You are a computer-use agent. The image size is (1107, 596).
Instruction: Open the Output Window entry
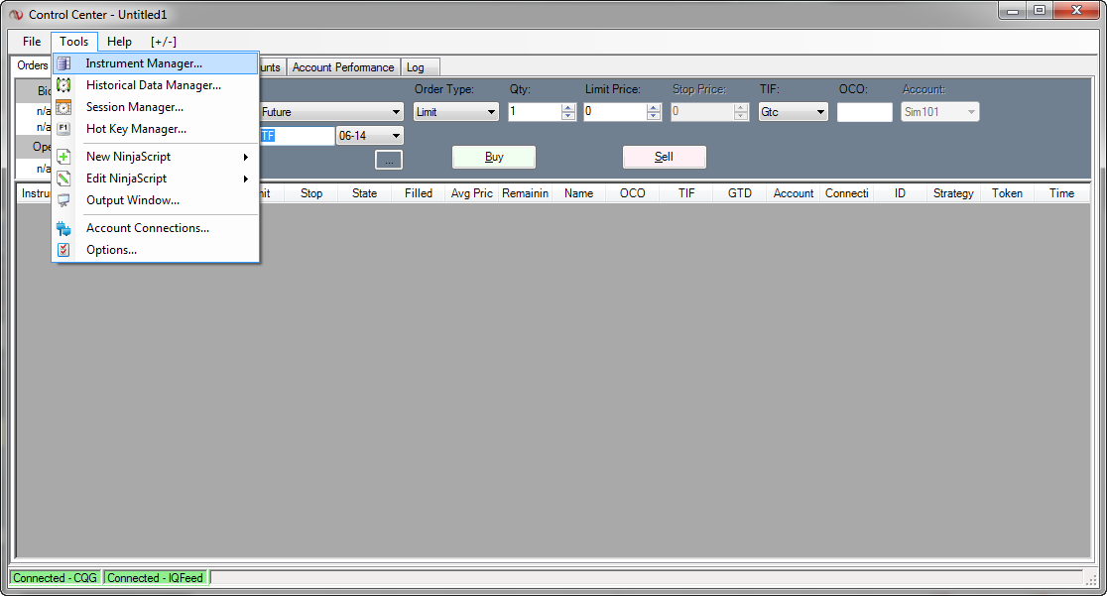coord(156,200)
